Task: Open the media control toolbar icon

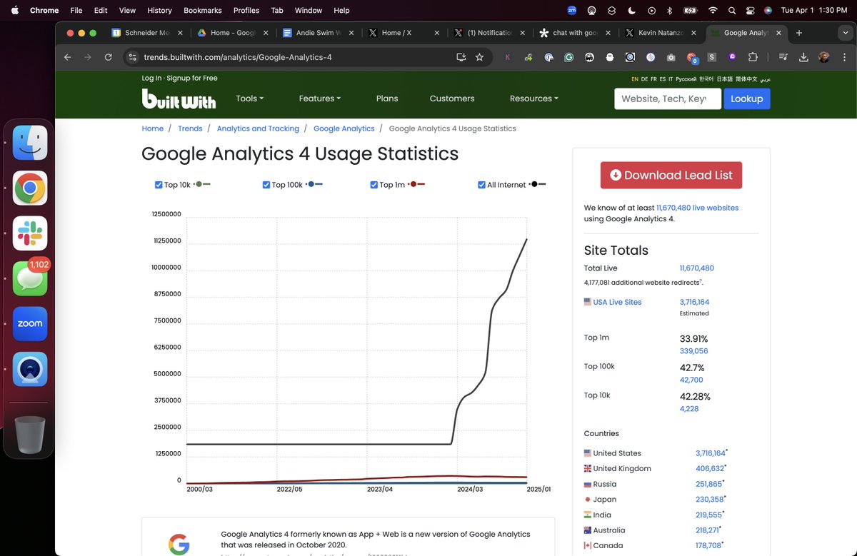Action: tap(783, 57)
